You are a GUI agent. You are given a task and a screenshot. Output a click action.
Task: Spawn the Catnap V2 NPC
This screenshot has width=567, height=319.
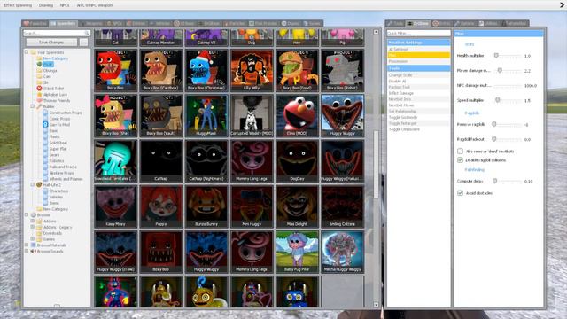pyautogui.click(x=206, y=37)
